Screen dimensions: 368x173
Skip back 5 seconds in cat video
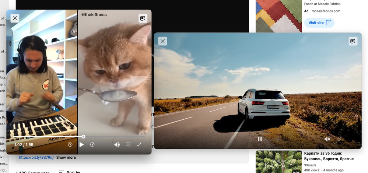point(70,145)
